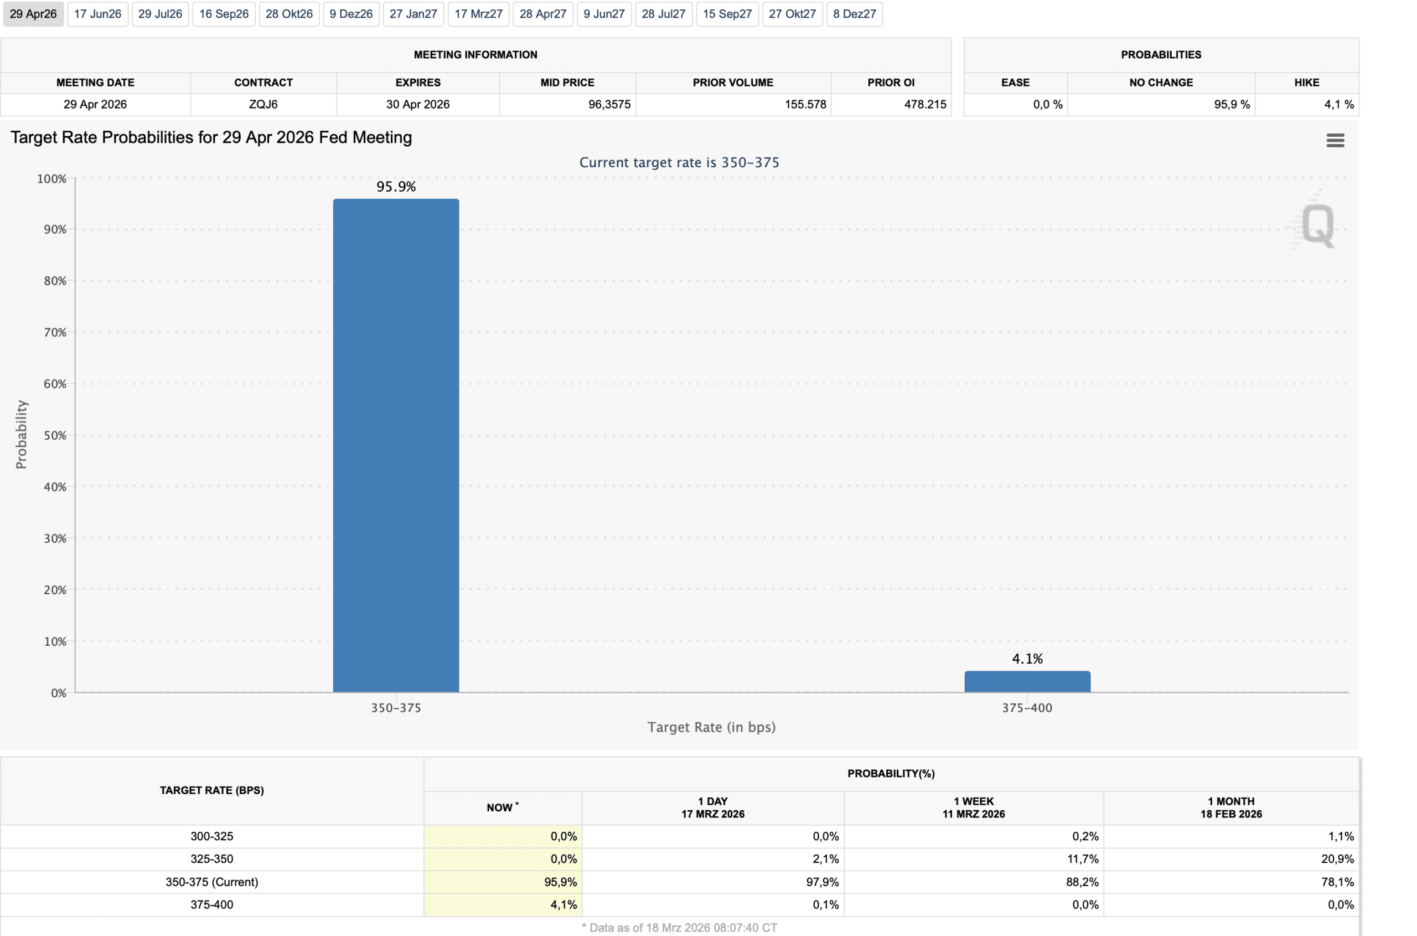Select the 15 Sep27 meeting tab

727,14
